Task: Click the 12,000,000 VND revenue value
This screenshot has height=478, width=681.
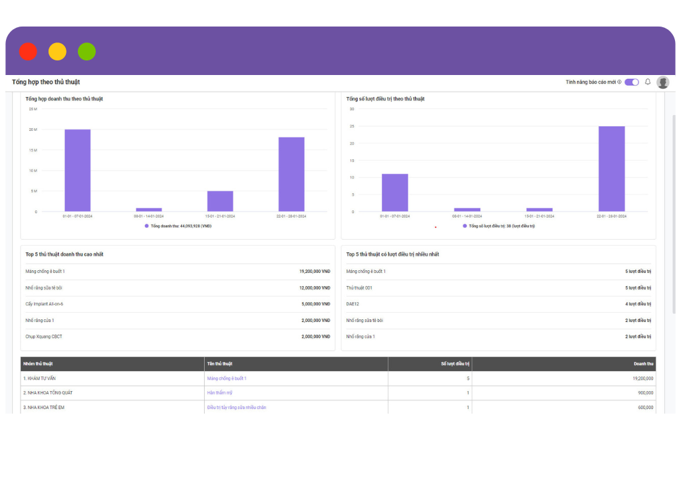Action: point(315,288)
